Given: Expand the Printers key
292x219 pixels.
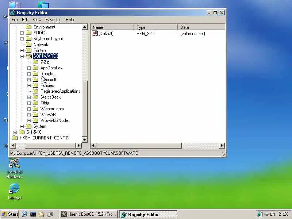Looking at the screenshot, I should point(22,50).
